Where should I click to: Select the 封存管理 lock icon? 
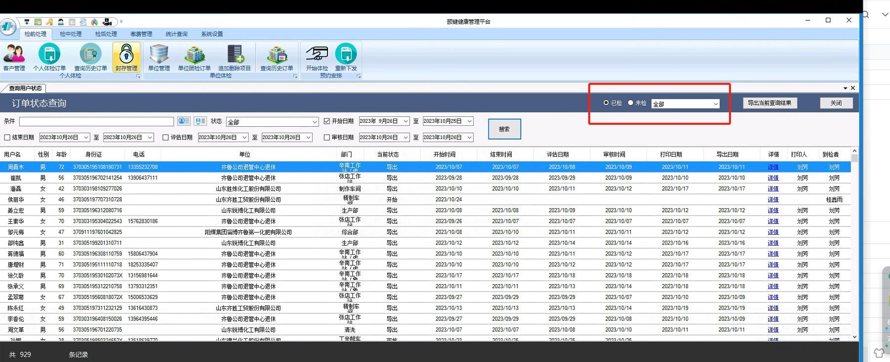pos(126,57)
